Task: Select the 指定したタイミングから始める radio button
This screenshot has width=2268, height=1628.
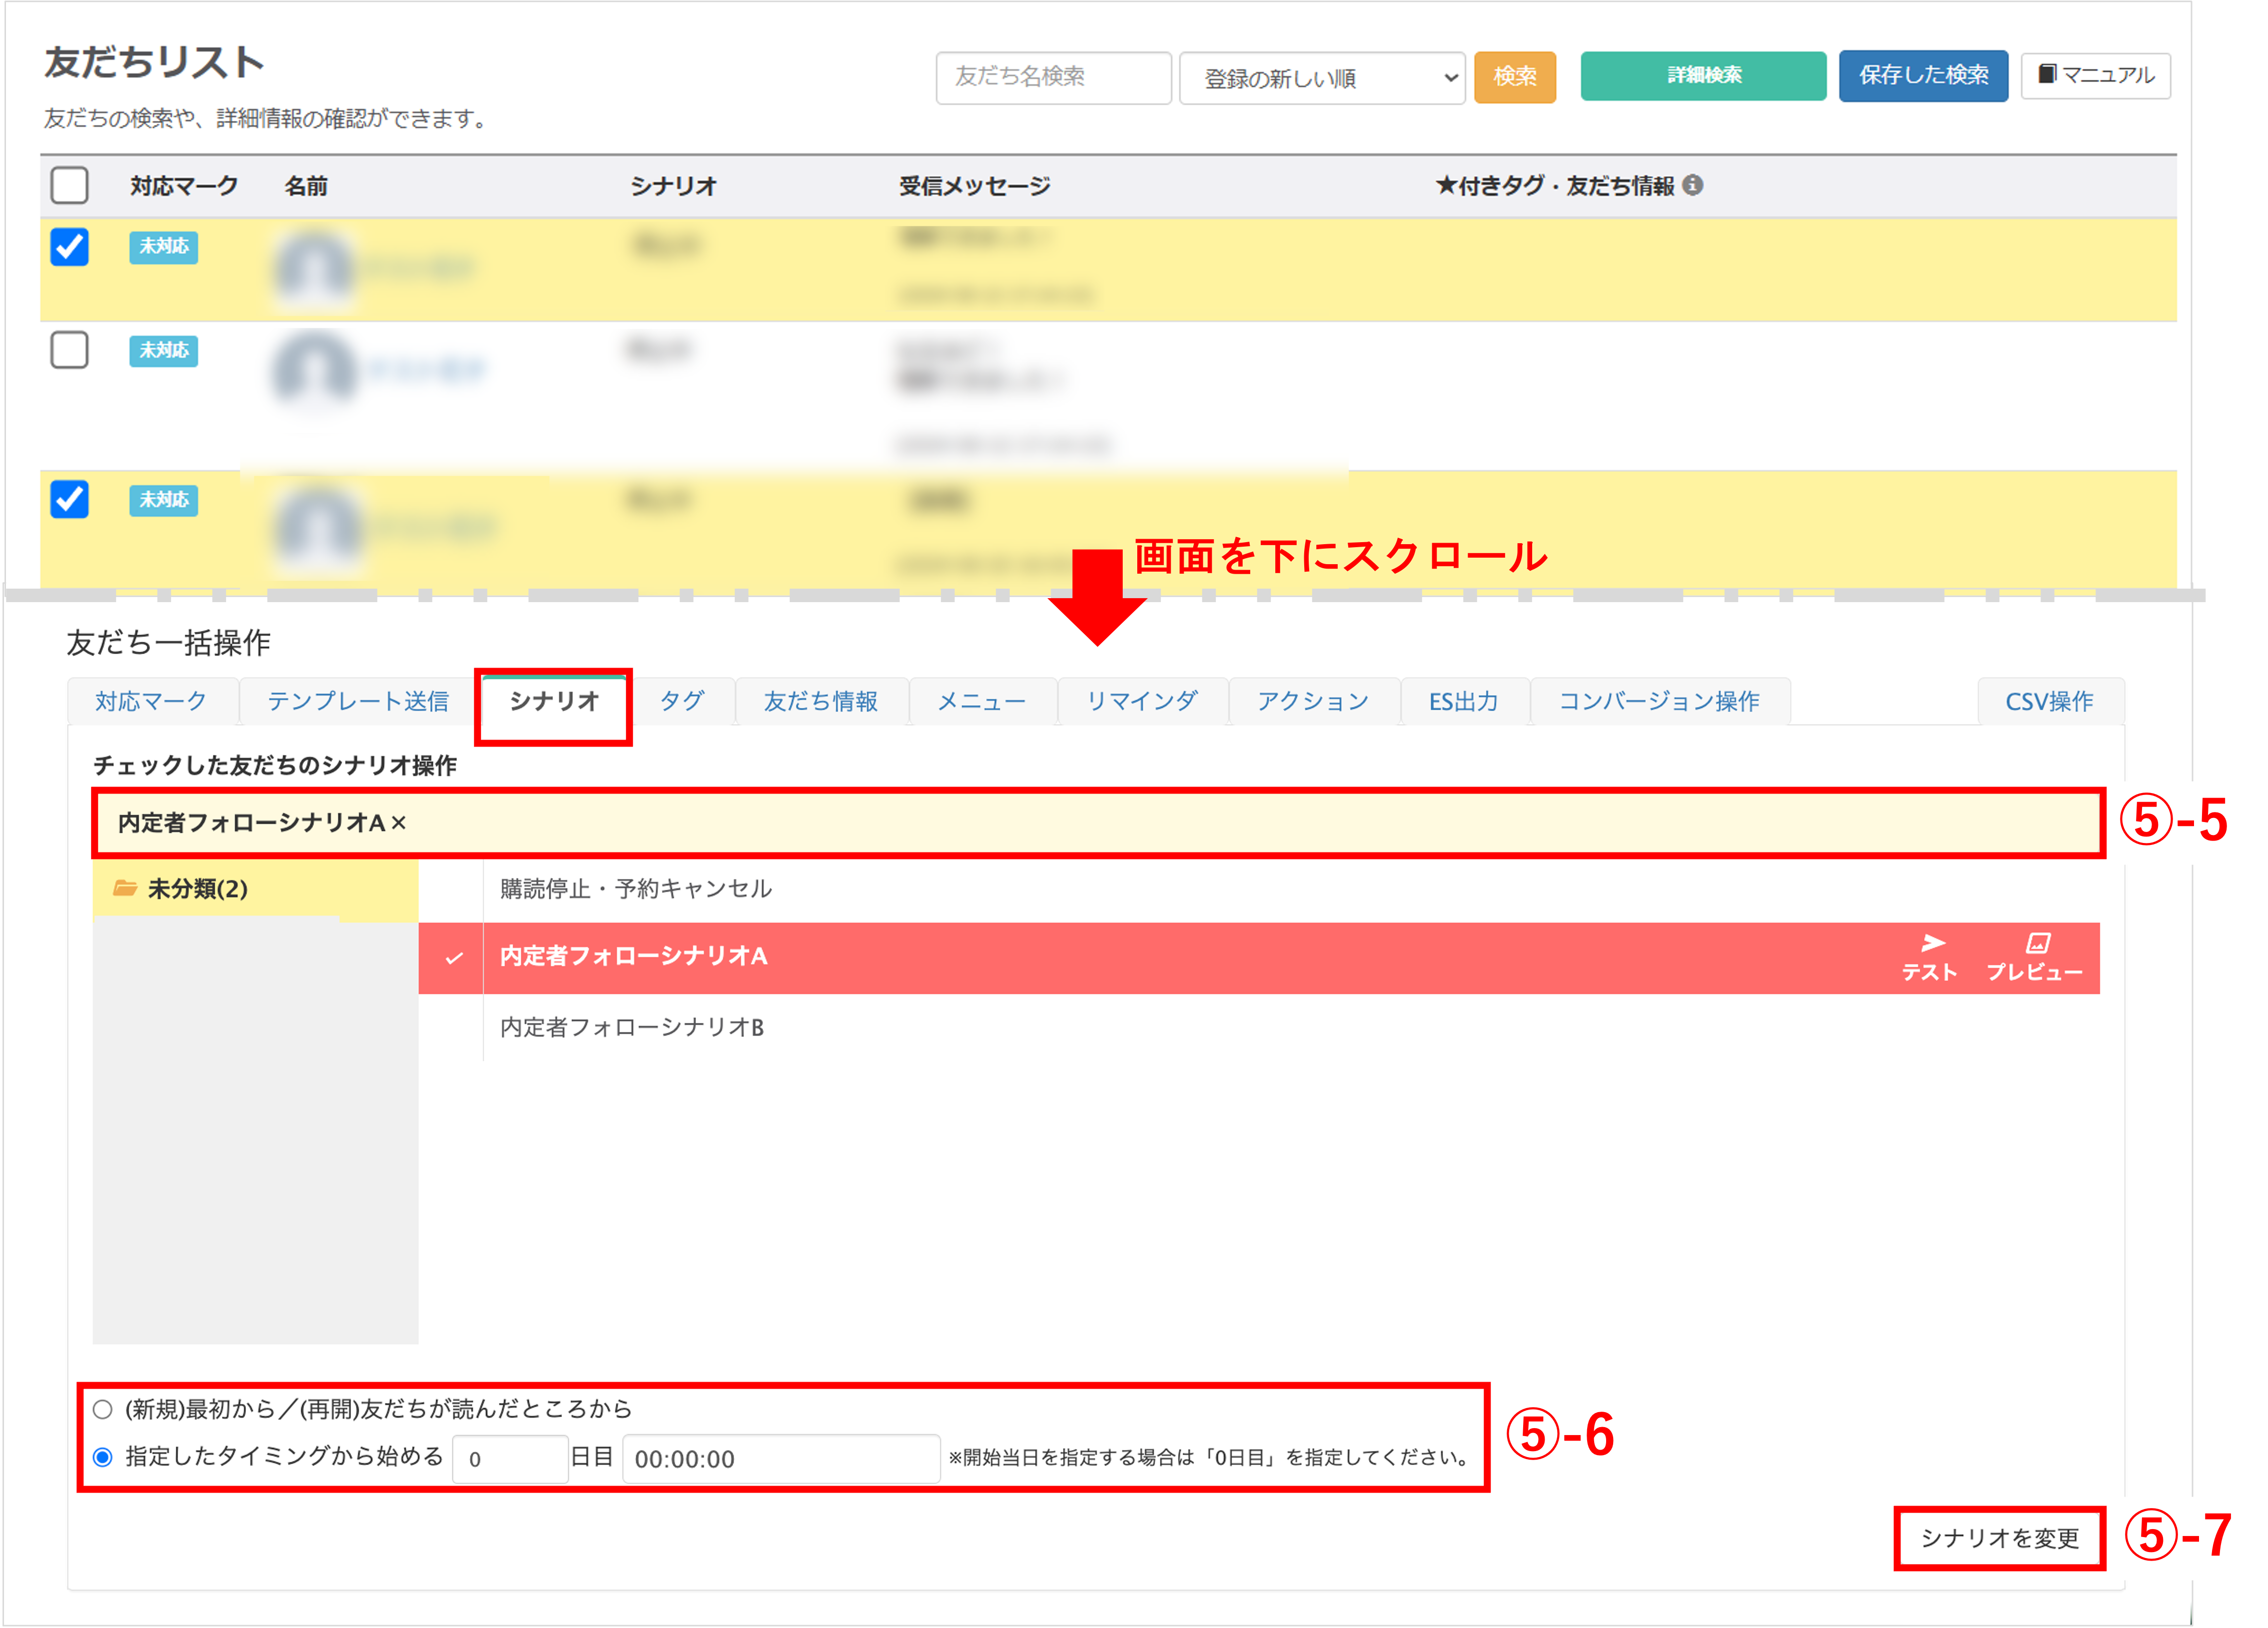Action: tap(102, 1457)
